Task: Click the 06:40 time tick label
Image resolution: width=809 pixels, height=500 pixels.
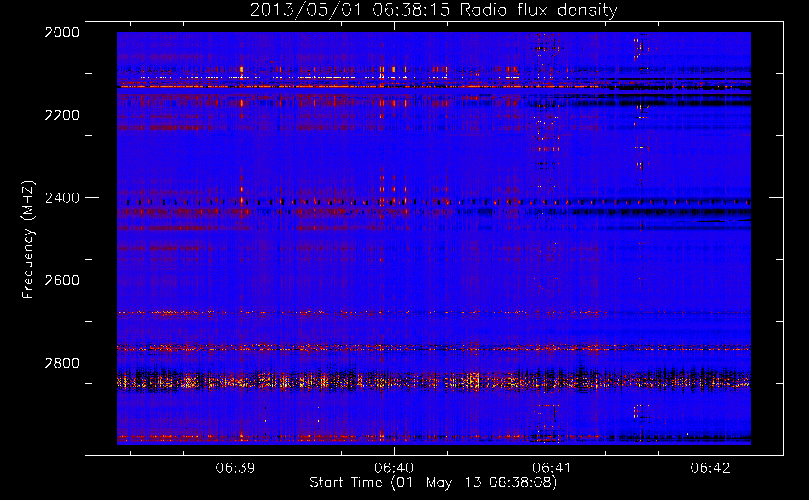Action: [394, 468]
